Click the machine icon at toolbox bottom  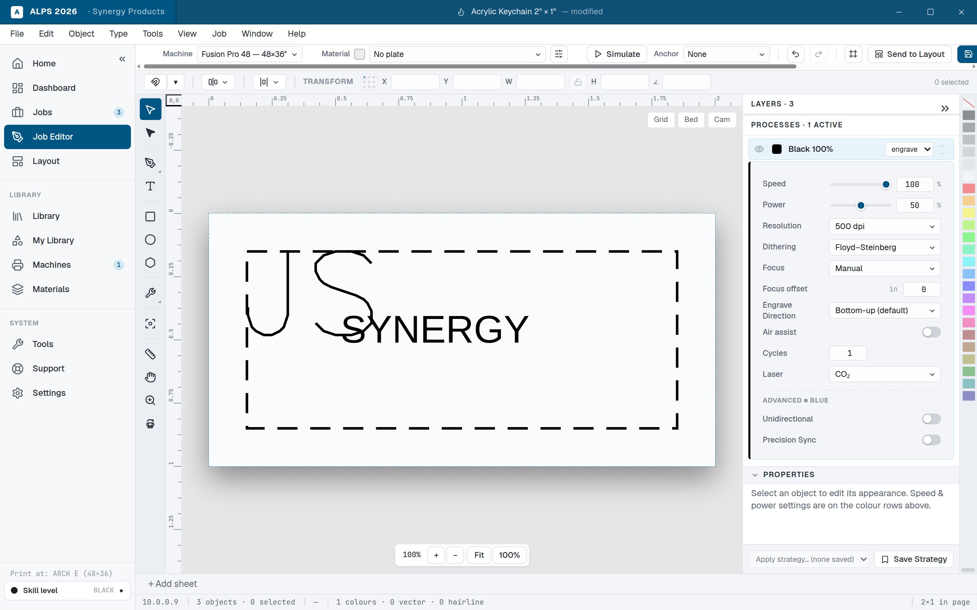point(150,423)
